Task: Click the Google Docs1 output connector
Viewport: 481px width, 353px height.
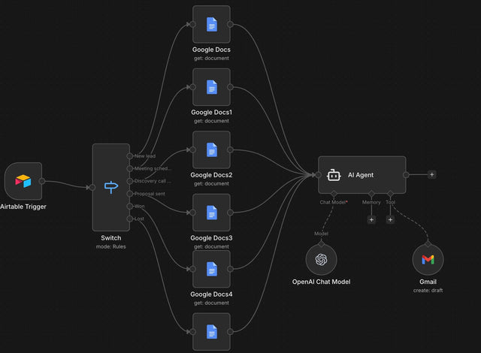Action: (230, 87)
